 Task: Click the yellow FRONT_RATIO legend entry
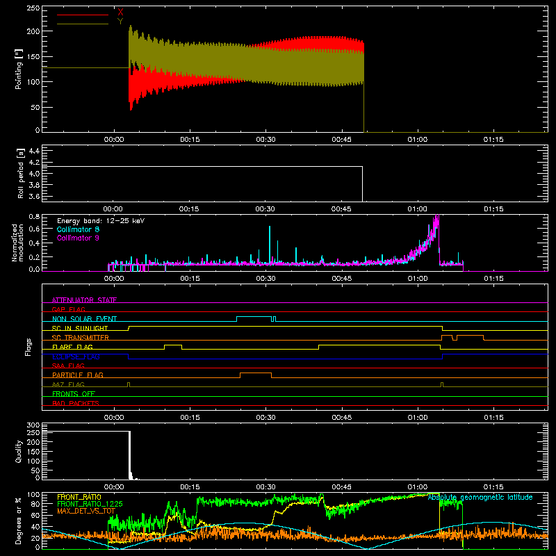pyautogui.click(x=79, y=497)
